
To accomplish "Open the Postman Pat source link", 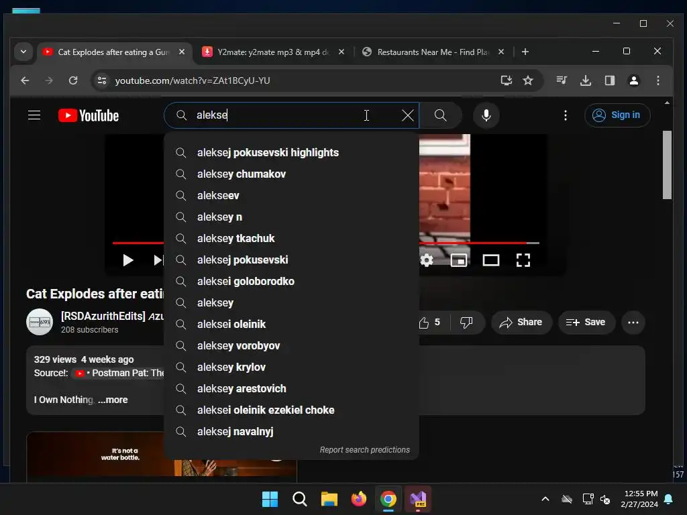I will [119, 373].
